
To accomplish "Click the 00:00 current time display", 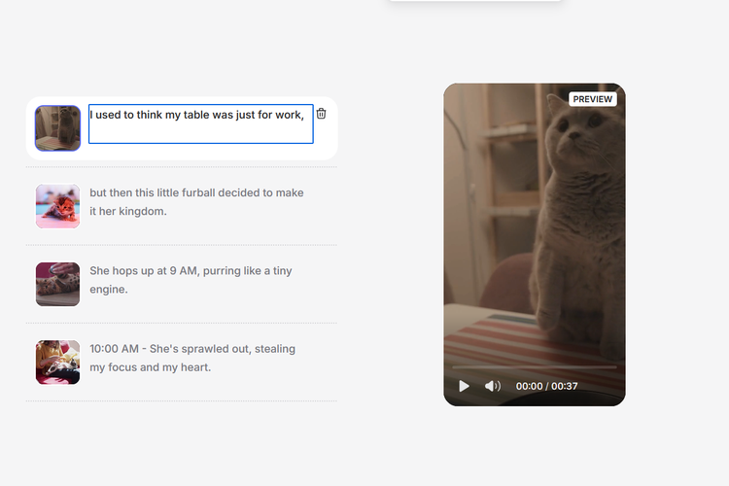I will click(x=529, y=387).
